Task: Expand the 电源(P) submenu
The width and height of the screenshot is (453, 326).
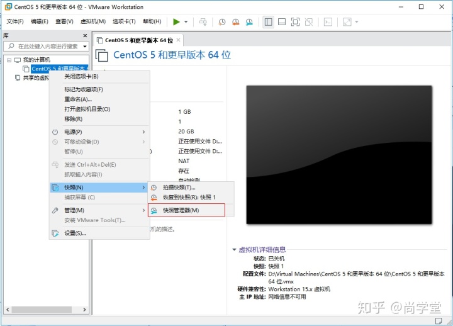Action: (99, 132)
